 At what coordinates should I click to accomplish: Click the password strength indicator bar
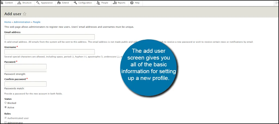(25, 72)
